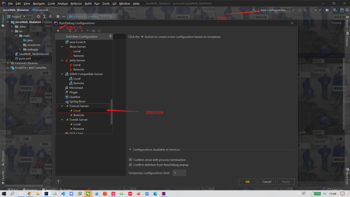Click the create new folder icon
This screenshot has width=350, height=197.
pos(94,31)
